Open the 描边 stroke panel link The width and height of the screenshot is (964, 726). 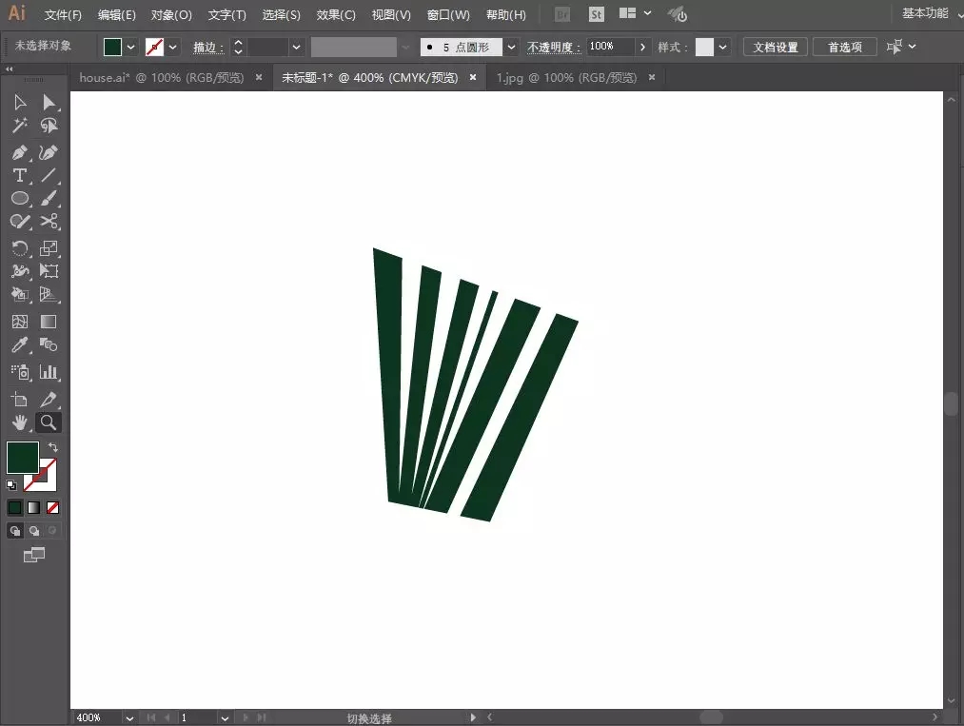209,48
